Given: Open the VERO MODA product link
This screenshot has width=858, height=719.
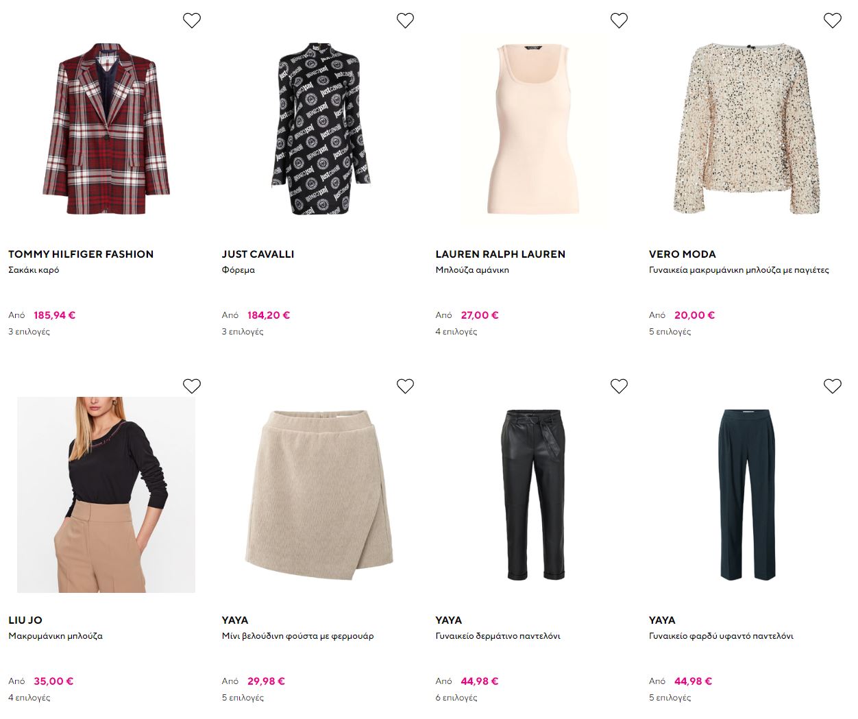Looking at the screenshot, I should pyautogui.click(x=682, y=254).
